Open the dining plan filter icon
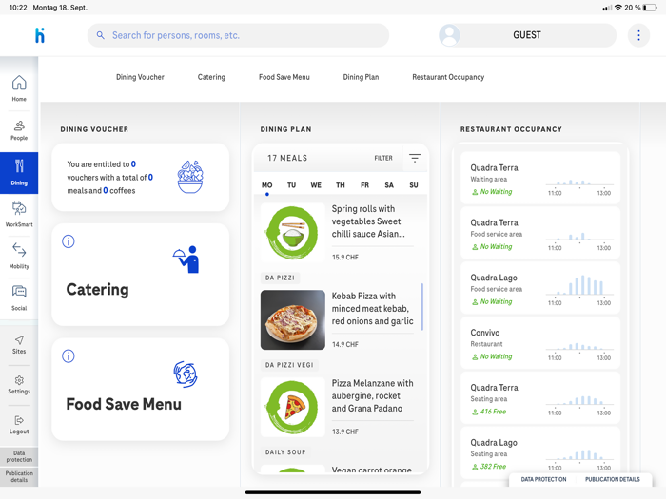Viewport: 666px width, 499px height. pos(415,159)
